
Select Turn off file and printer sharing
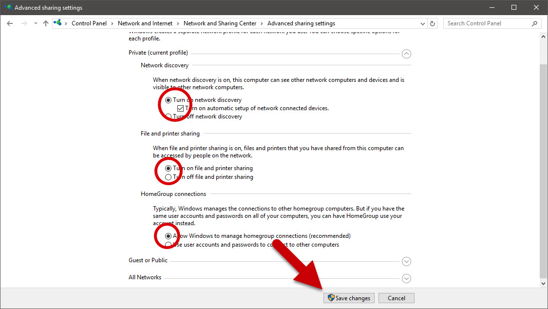tap(168, 177)
